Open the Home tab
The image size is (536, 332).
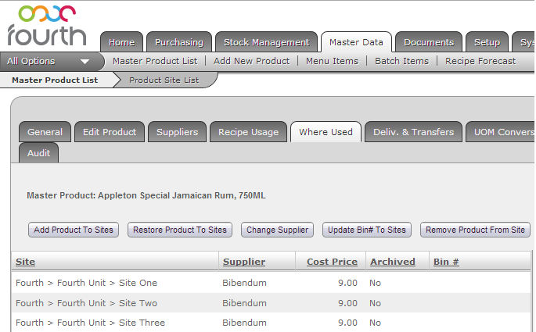click(121, 42)
